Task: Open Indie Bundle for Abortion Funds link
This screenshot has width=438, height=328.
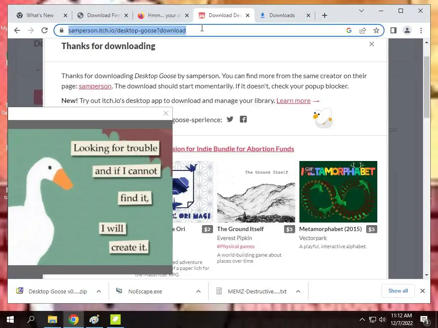Action: pyautogui.click(x=233, y=149)
